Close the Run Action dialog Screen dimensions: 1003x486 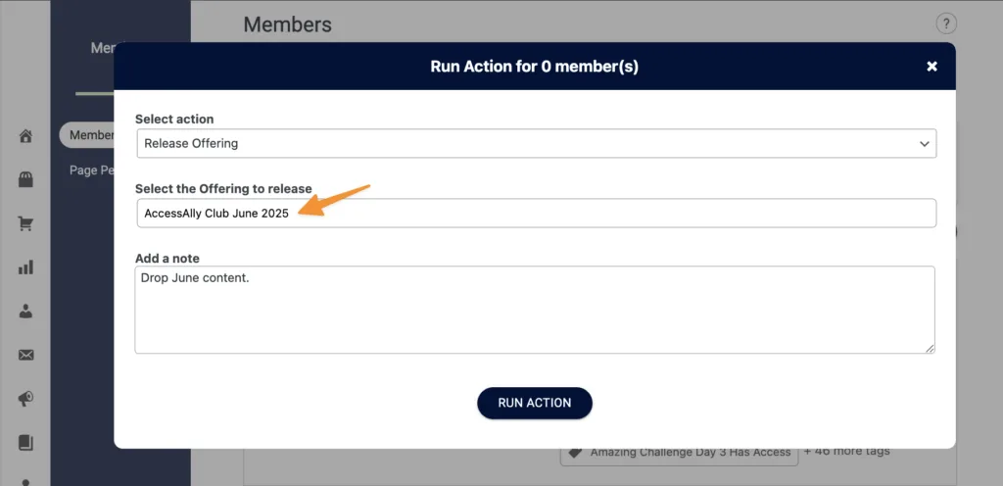[x=931, y=67]
